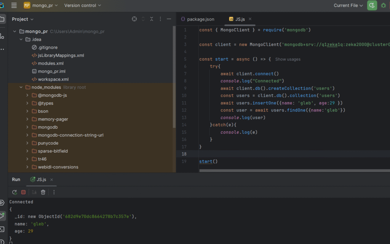Image resolution: width=390 pixels, height=244 pixels.
Task: Collapse the mongo_pr root folder
Action: [x=15, y=31]
